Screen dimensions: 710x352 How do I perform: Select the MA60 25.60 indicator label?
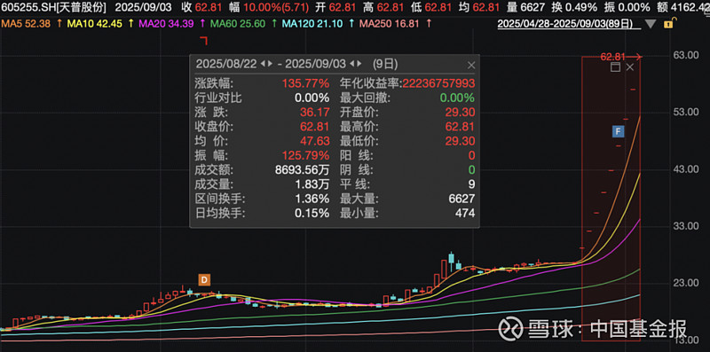238,24
